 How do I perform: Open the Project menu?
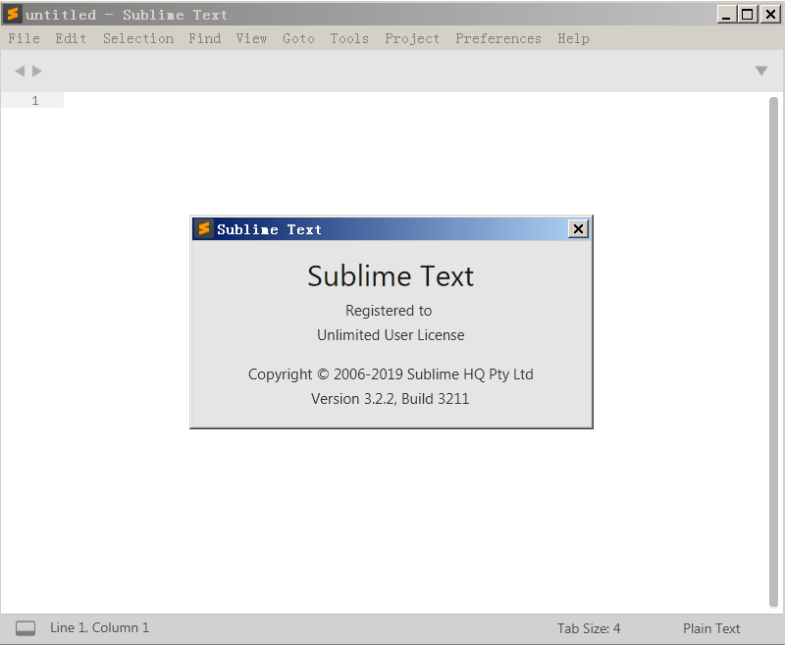pyautogui.click(x=412, y=38)
